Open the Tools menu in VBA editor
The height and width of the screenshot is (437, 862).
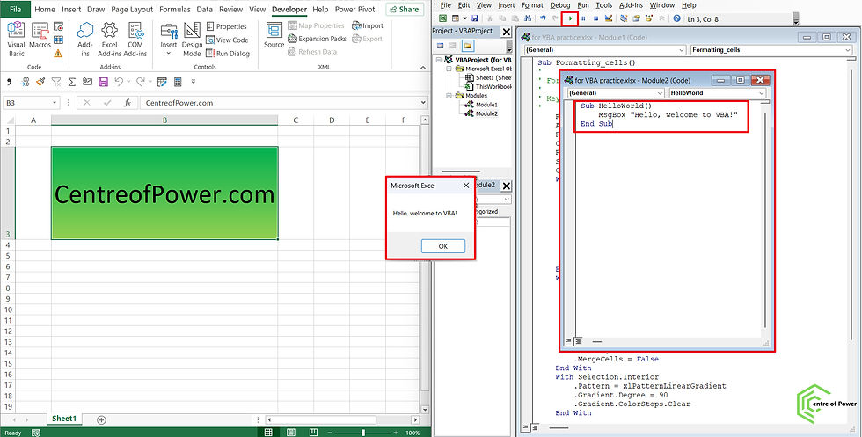pyautogui.click(x=604, y=5)
